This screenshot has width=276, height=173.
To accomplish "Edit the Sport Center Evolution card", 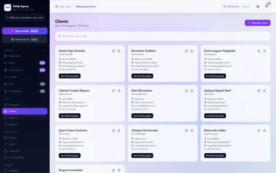I will pos(114,131).
